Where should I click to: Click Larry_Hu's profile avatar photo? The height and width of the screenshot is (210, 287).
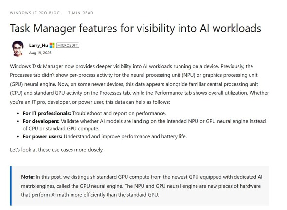click(x=18, y=49)
